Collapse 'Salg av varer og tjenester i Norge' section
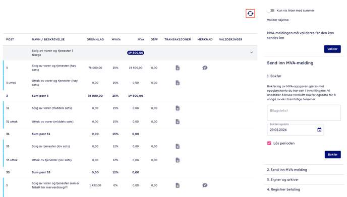The image size is (347, 197). (251, 52)
